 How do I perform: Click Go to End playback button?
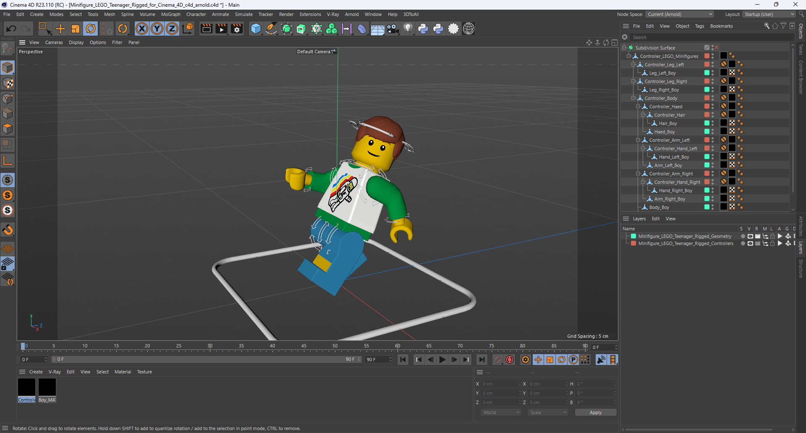point(482,360)
